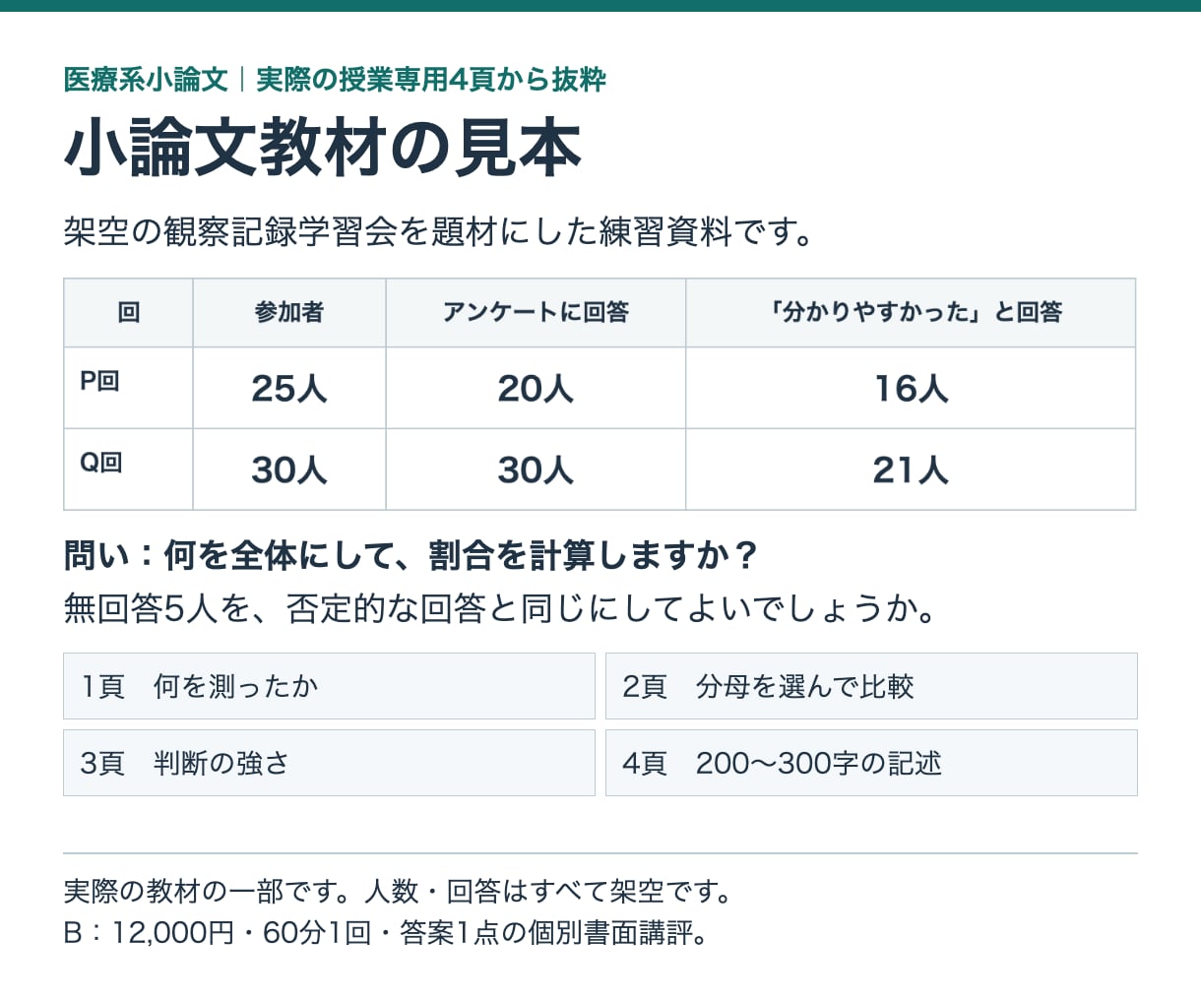Open the box 2頁 分母を選んで比較
Viewport: 1201px width, 1000px height.
coord(871,686)
